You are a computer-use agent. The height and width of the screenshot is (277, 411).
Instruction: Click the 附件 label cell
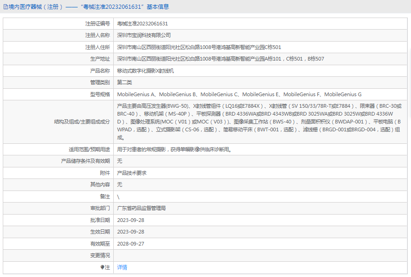[58, 173]
